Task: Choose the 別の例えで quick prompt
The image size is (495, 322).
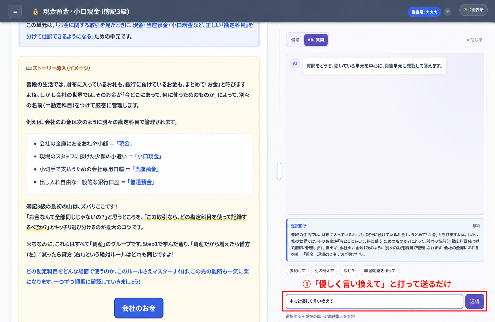Action: click(324, 271)
